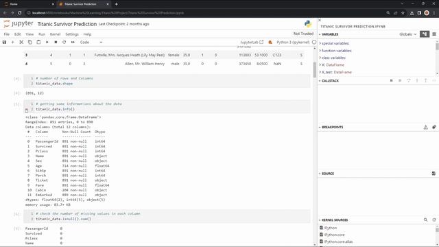Click code cell with titanic_data.shape

coord(167,81)
